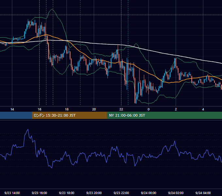The height and width of the screenshot is (196, 222).
Task: Click the 9/24 02:00 date label
Action: (176, 193)
